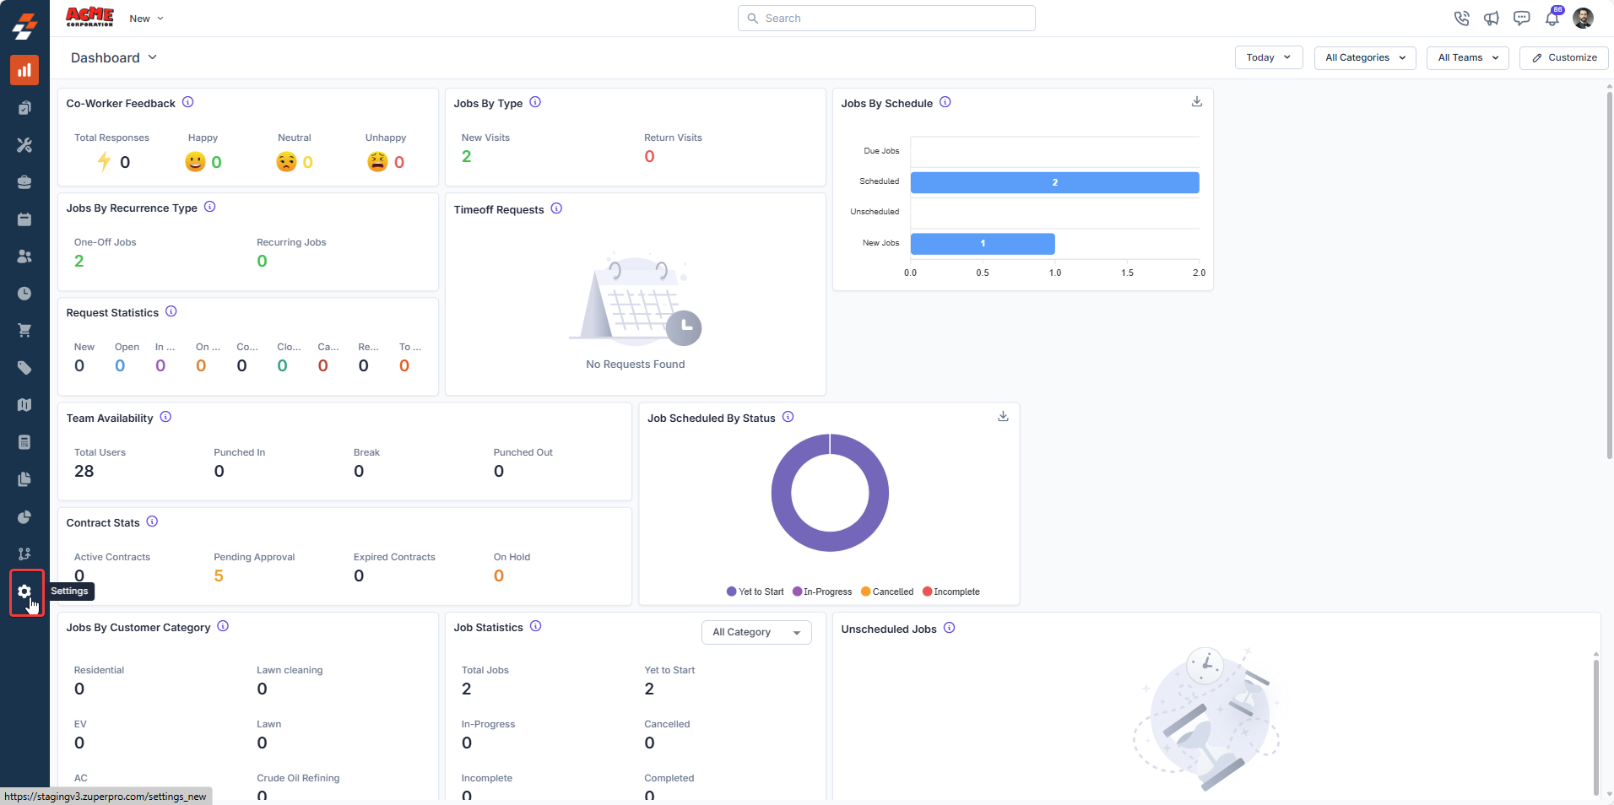Show info for Request Statistics
The width and height of the screenshot is (1614, 805).
point(171,311)
